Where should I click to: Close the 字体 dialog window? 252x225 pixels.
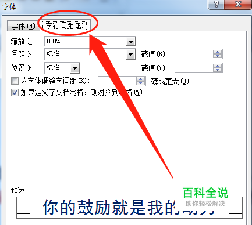(238, 4)
